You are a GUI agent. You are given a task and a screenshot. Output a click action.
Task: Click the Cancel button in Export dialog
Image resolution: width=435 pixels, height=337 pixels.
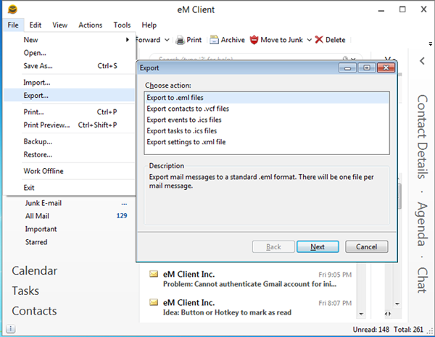[x=366, y=246]
